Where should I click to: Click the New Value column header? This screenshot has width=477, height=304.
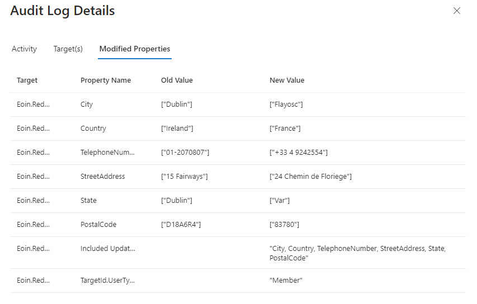287,80
